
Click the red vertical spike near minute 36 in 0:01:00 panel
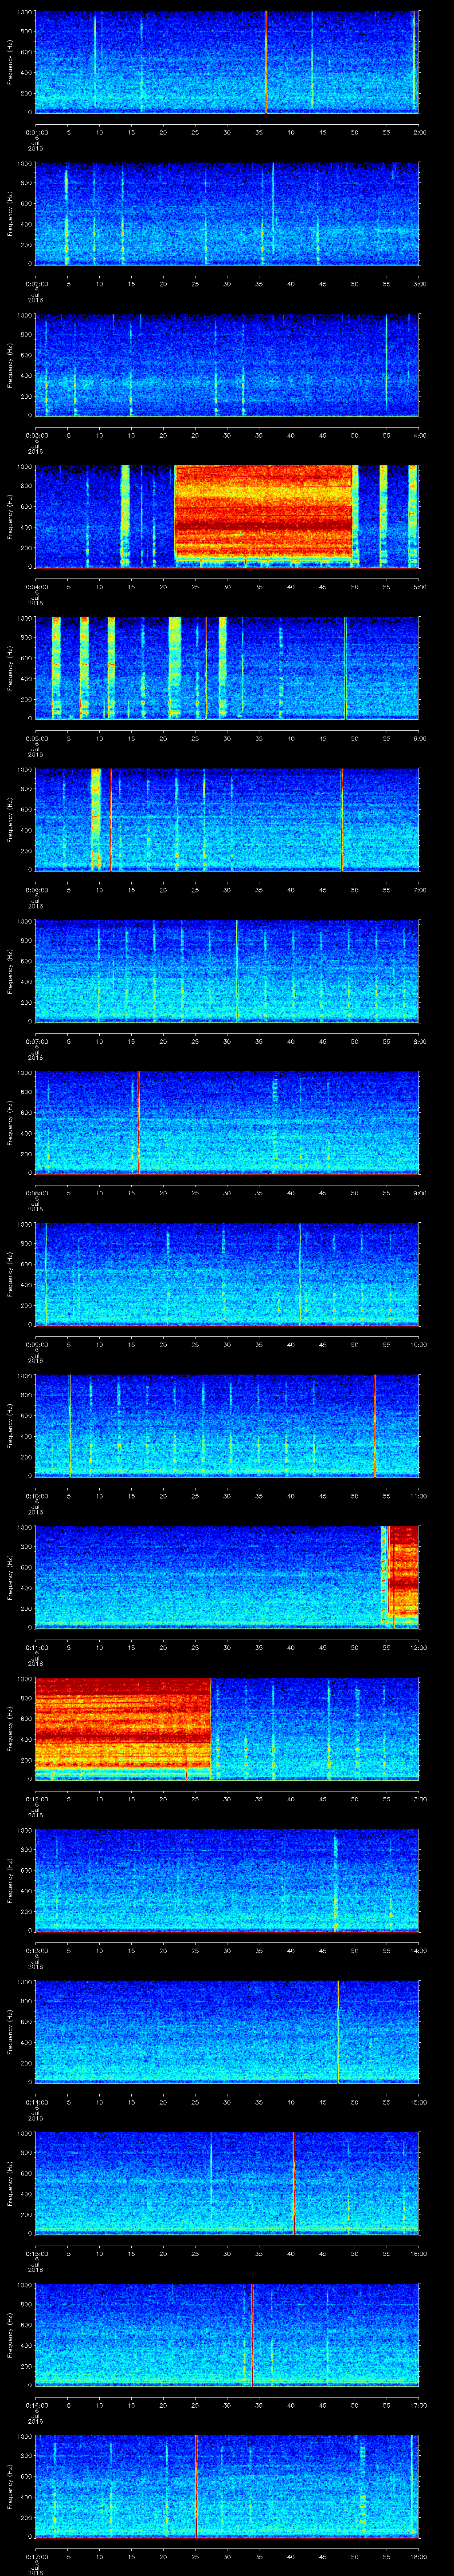pyautogui.click(x=266, y=62)
